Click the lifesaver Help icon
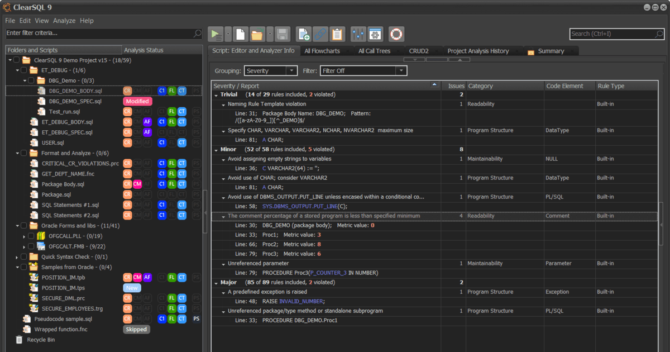The image size is (670, 352). [x=395, y=34]
